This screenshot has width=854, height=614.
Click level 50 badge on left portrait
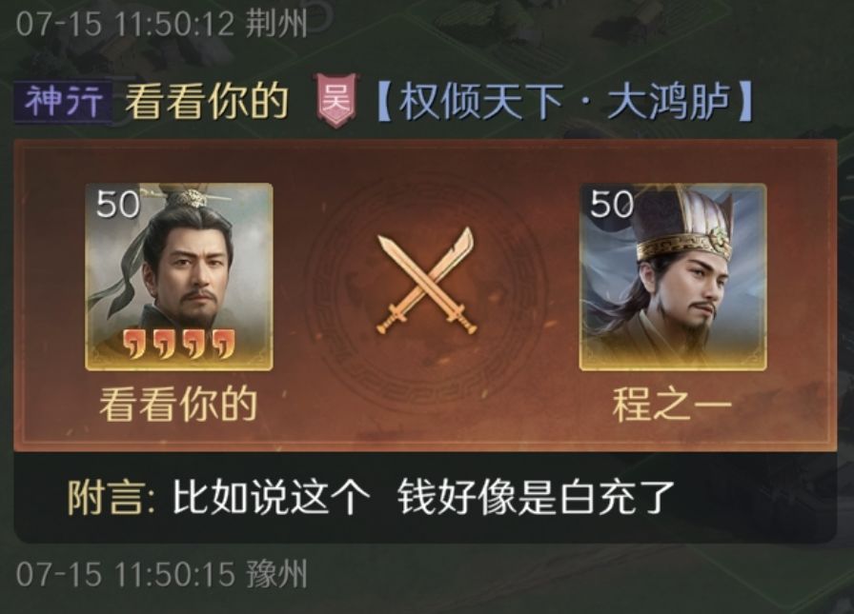[117, 205]
